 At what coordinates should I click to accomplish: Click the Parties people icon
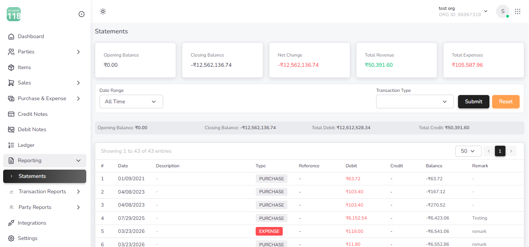click(11, 52)
